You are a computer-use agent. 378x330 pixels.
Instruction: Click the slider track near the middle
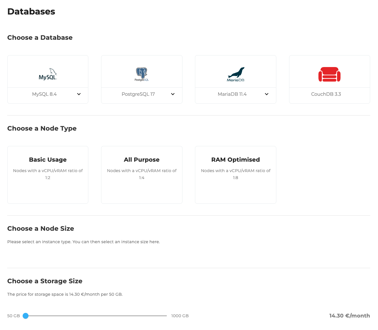pyautogui.click(x=96, y=316)
